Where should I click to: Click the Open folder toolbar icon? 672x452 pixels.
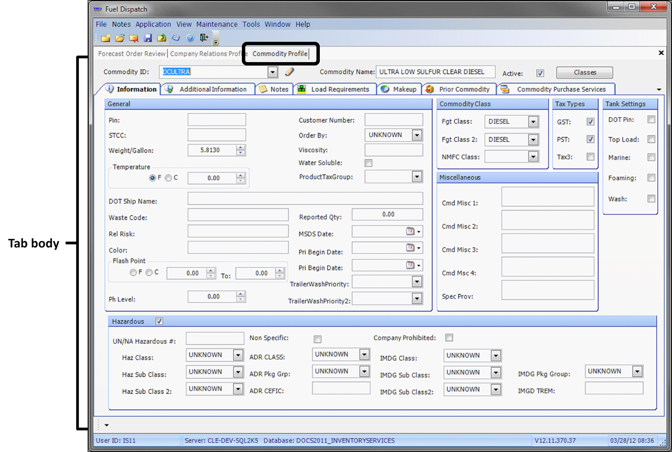(x=119, y=38)
